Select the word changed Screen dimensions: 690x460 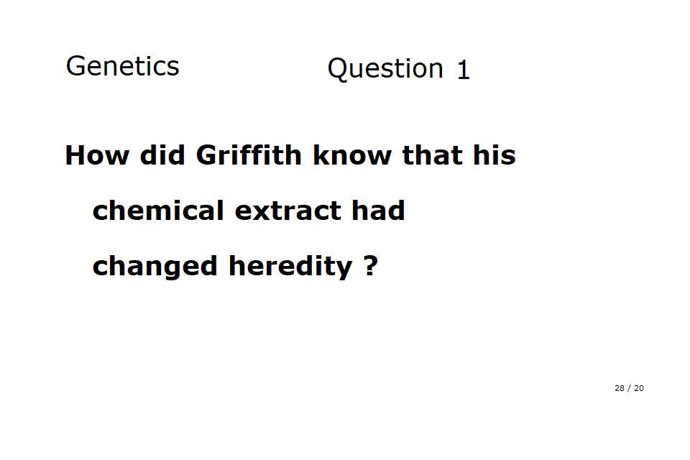click(x=155, y=266)
